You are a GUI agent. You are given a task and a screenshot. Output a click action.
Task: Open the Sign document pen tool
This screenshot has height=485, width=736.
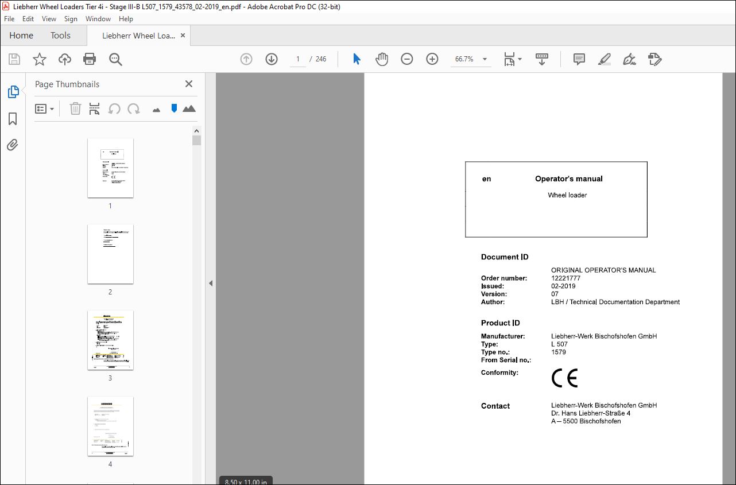pos(630,59)
